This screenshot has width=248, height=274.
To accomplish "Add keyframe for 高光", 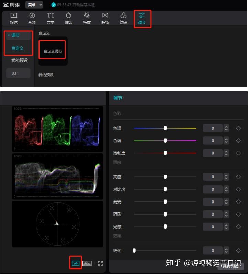I will 238,202.
